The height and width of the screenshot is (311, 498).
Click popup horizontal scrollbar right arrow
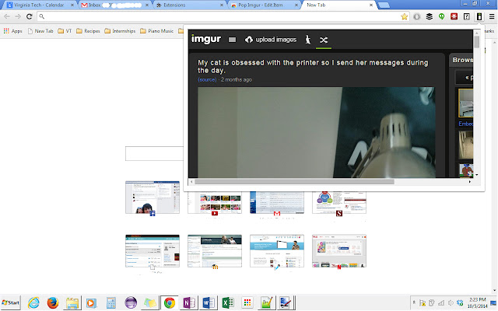[470, 182]
